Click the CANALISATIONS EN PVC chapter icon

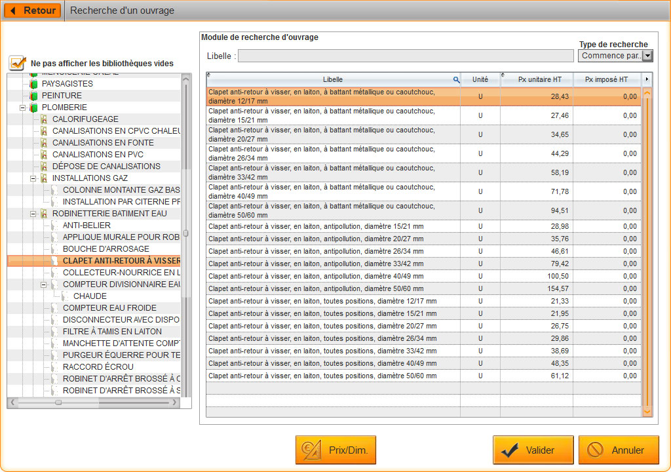tap(44, 155)
